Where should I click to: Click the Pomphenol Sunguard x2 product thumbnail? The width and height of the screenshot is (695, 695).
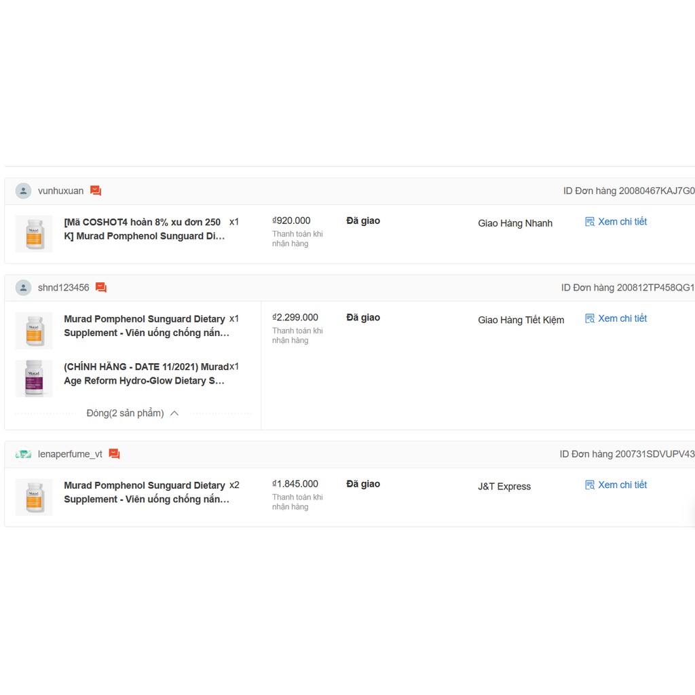(x=34, y=497)
